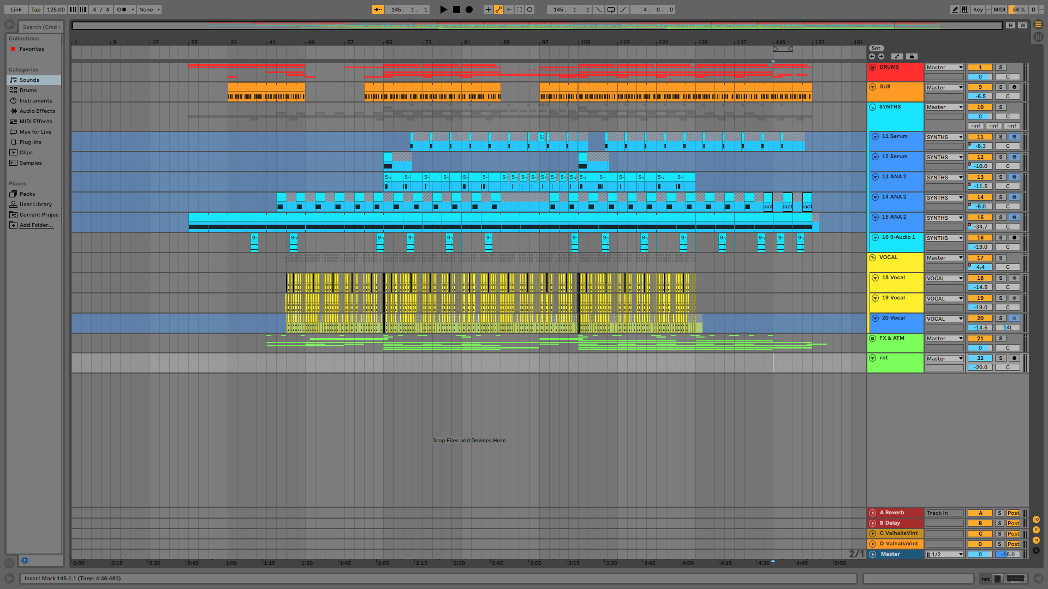Jump to previous locator arrow
The height and width of the screenshot is (589, 1048).
tap(872, 56)
